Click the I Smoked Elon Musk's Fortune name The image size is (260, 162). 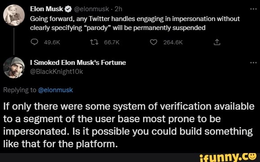click(78, 63)
